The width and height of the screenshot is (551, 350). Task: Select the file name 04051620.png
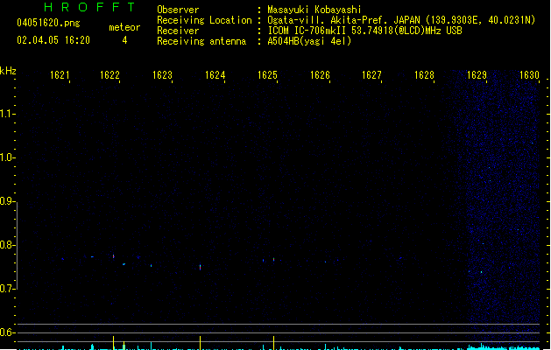[x=48, y=23]
